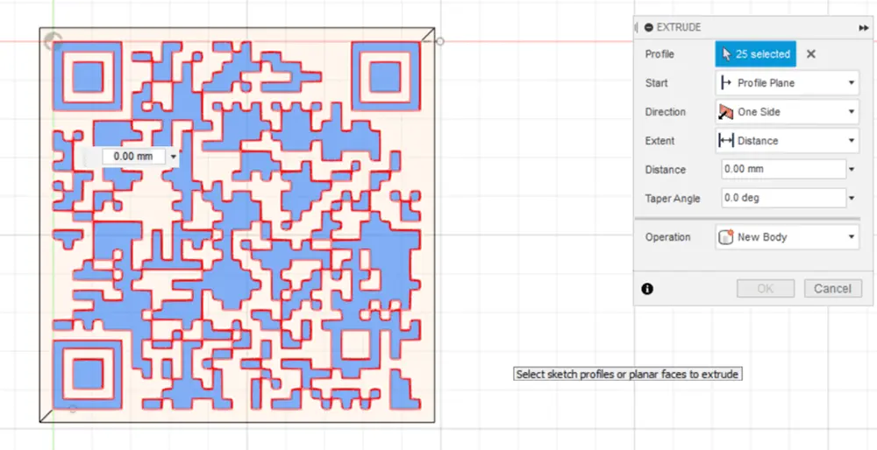The image size is (877, 450).
Task: Click the double-arrow expand icon of Extrude panel
Action: click(864, 28)
